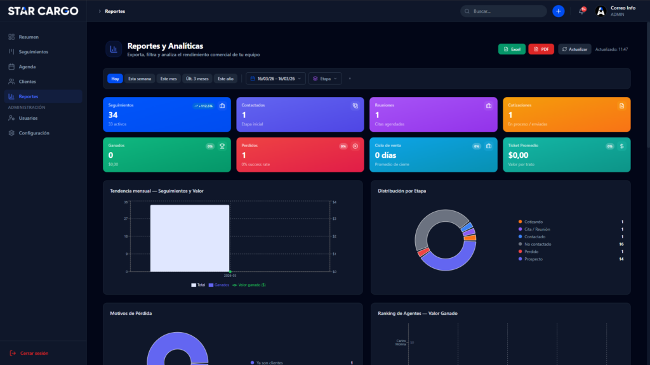
Task: Click the Ganados trophy icon
Action: point(222,146)
